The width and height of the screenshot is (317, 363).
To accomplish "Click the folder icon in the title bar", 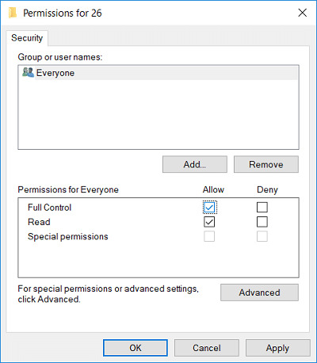I will [x=13, y=13].
